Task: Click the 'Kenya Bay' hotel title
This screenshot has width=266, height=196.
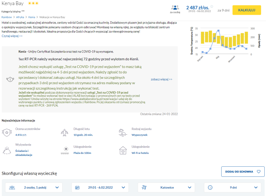Action: tap(12, 3)
